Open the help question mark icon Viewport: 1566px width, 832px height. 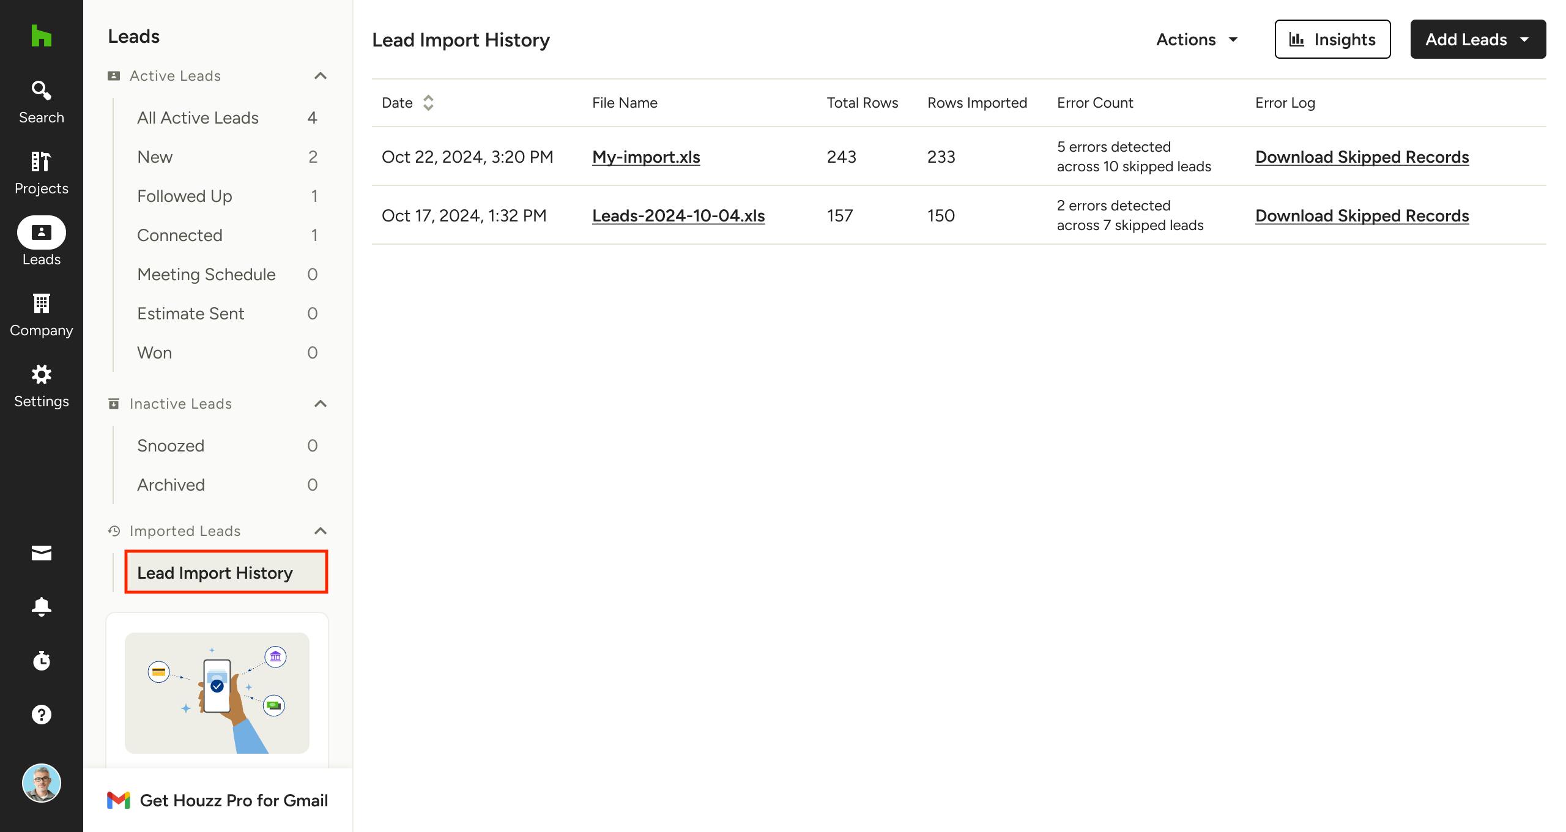pyautogui.click(x=41, y=714)
